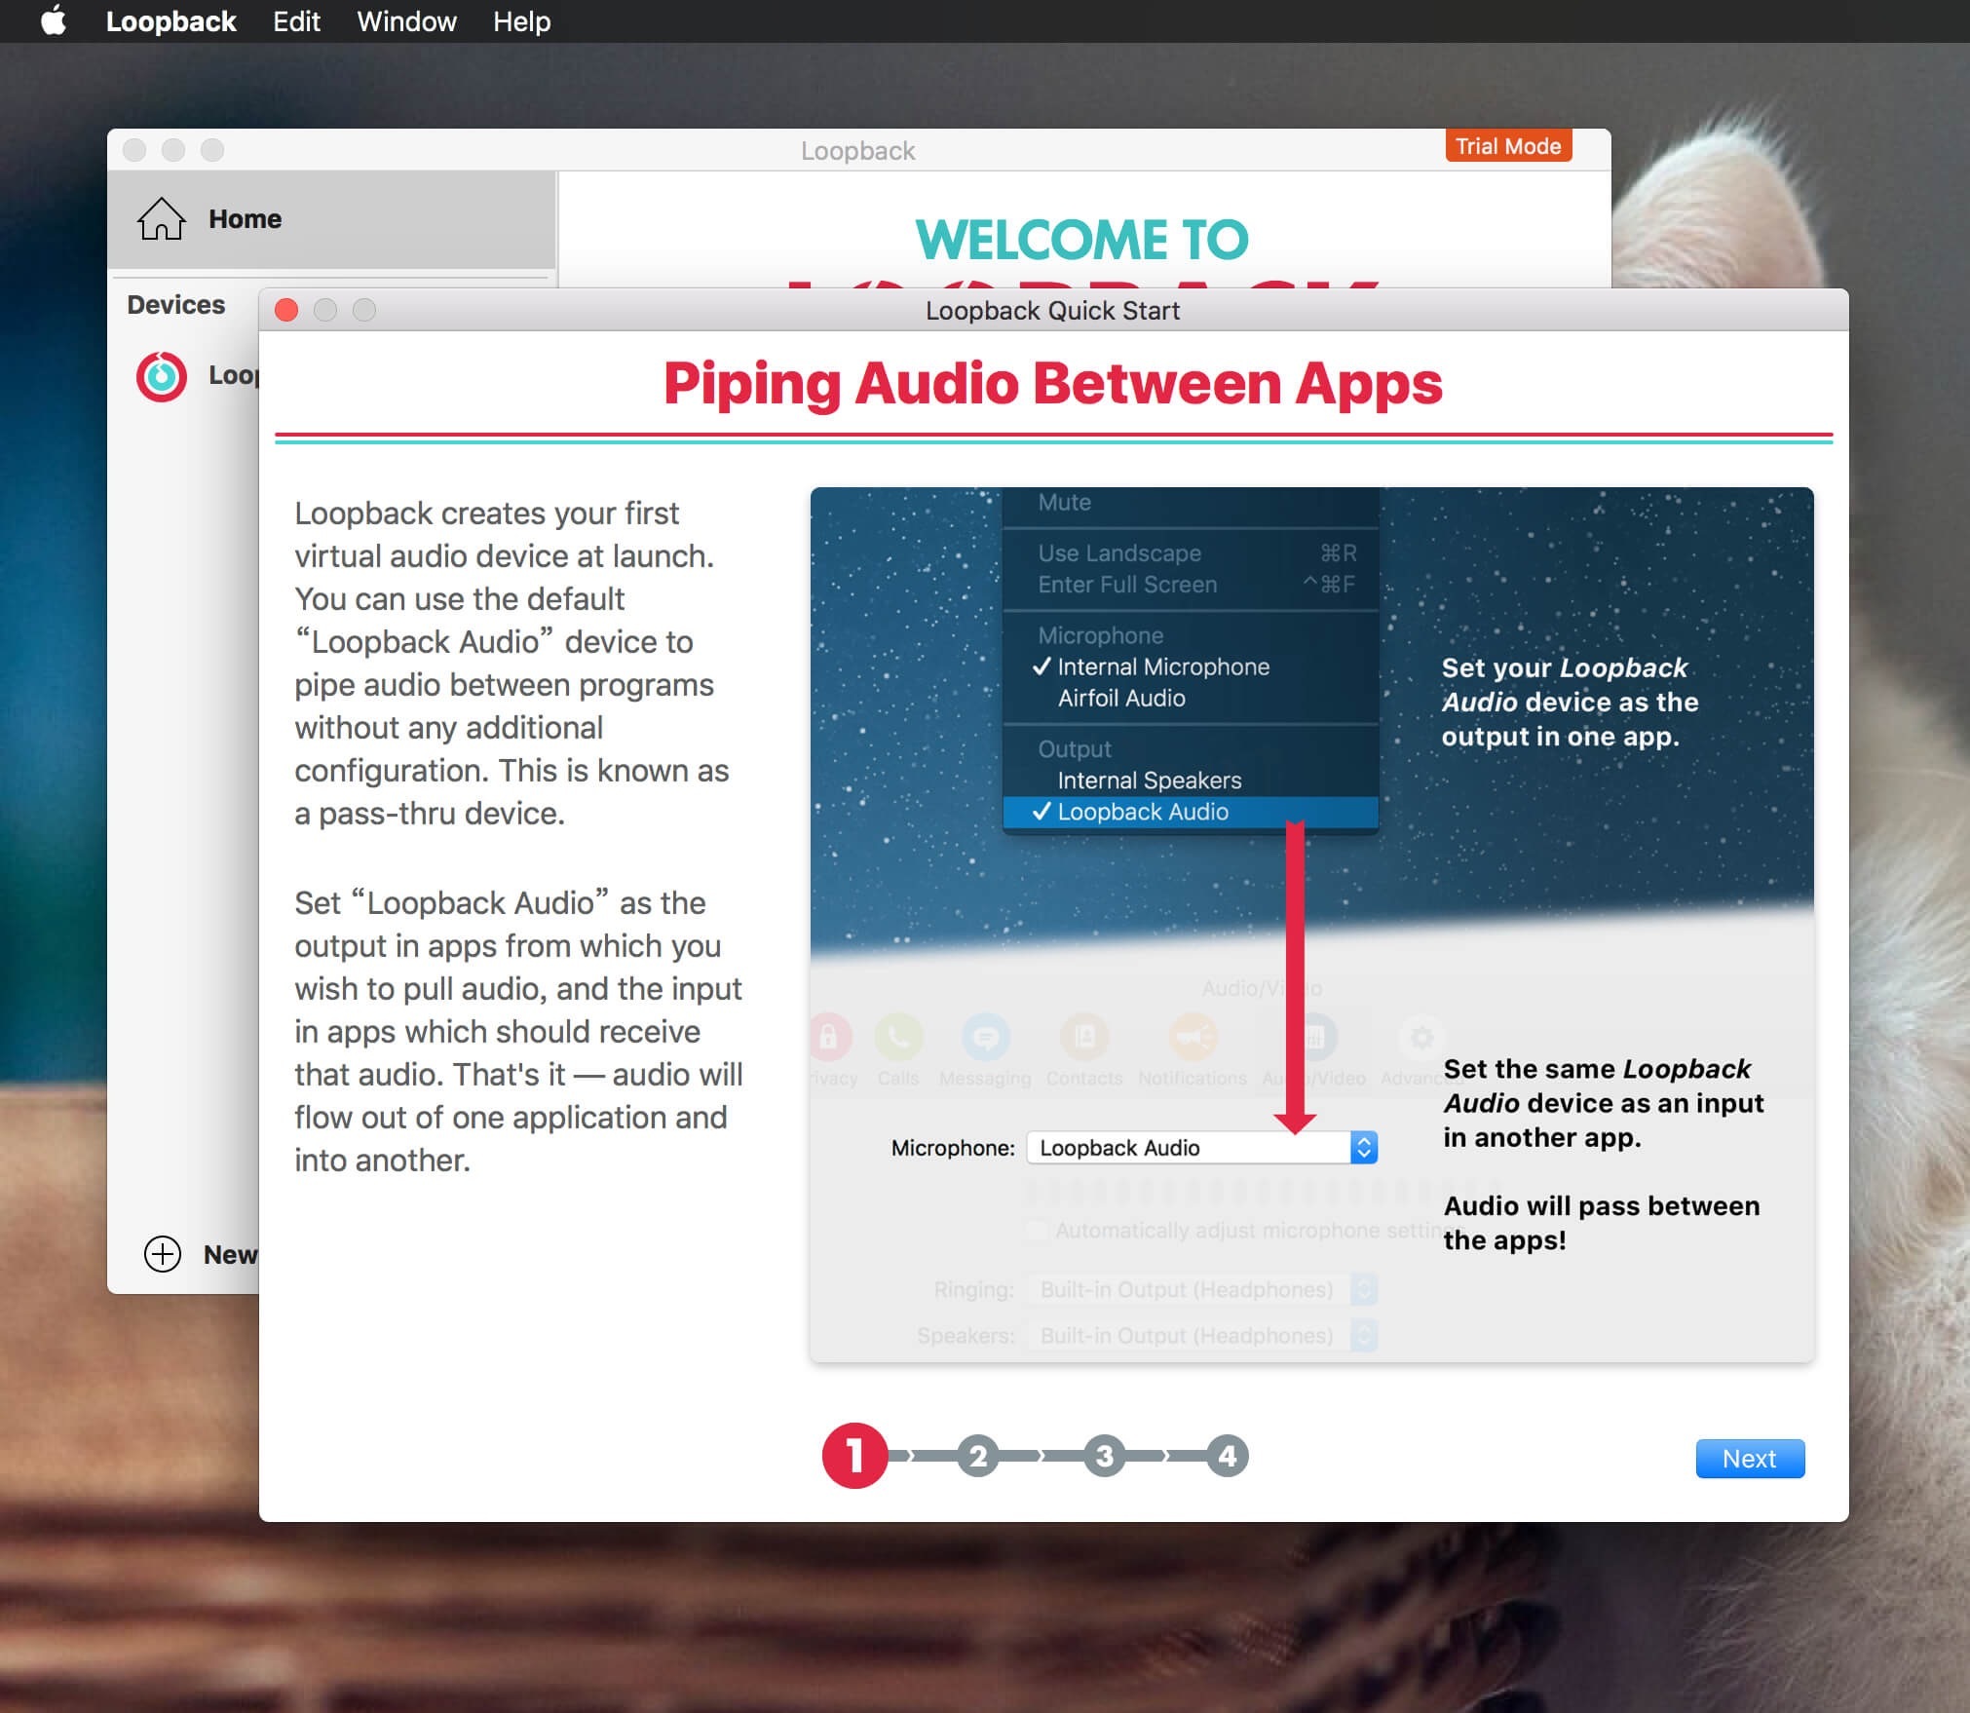The width and height of the screenshot is (1970, 1713).
Task: Check the Loopback Audio output item
Action: tap(1142, 812)
